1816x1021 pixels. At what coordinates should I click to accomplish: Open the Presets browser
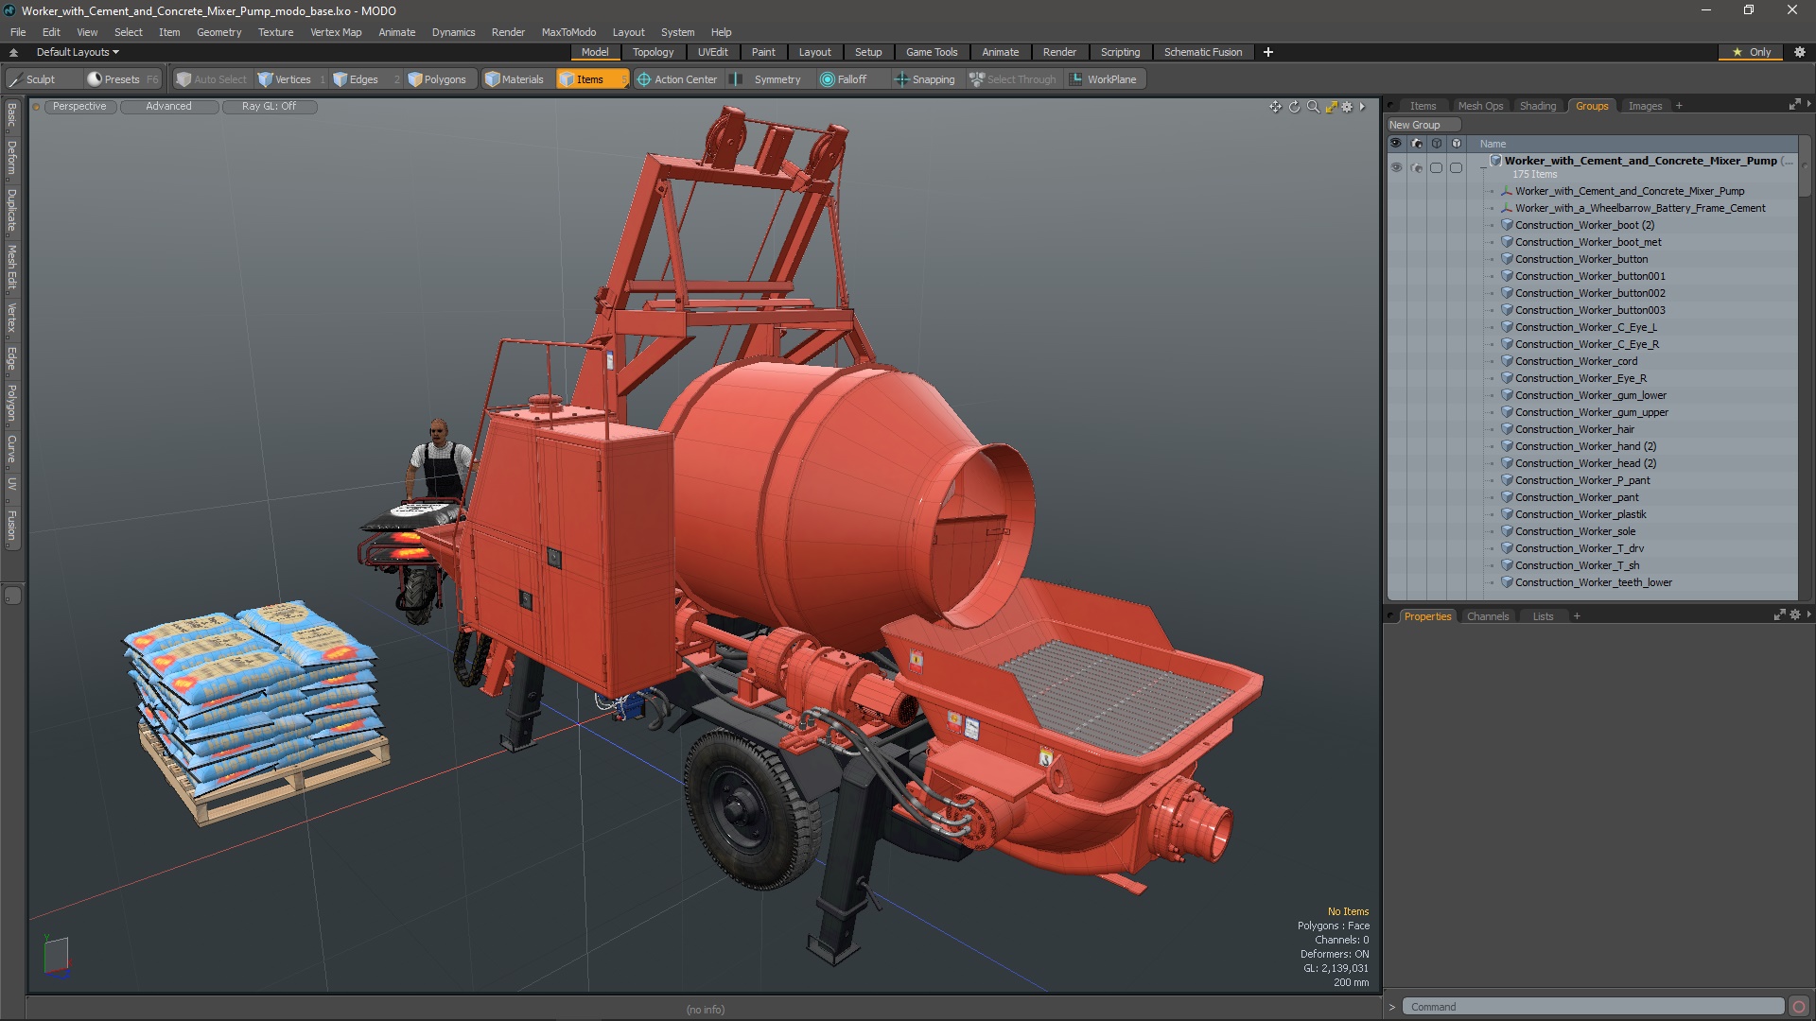click(x=121, y=79)
